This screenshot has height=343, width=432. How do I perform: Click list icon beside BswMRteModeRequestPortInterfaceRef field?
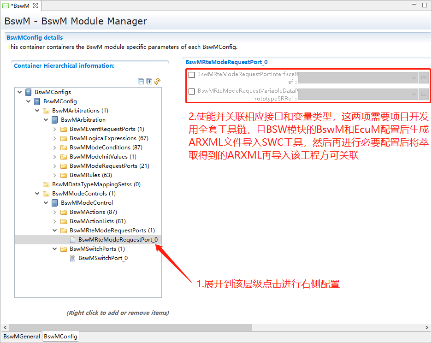pos(424,78)
